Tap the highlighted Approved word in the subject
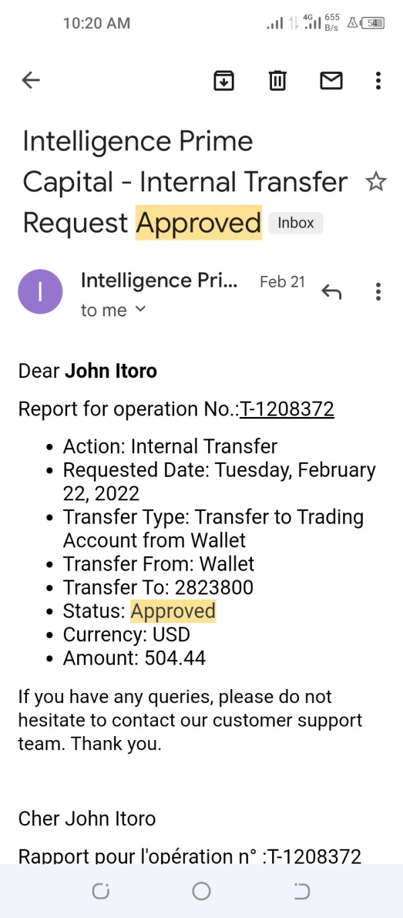Image resolution: width=403 pixels, height=918 pixels. (198, 223)
